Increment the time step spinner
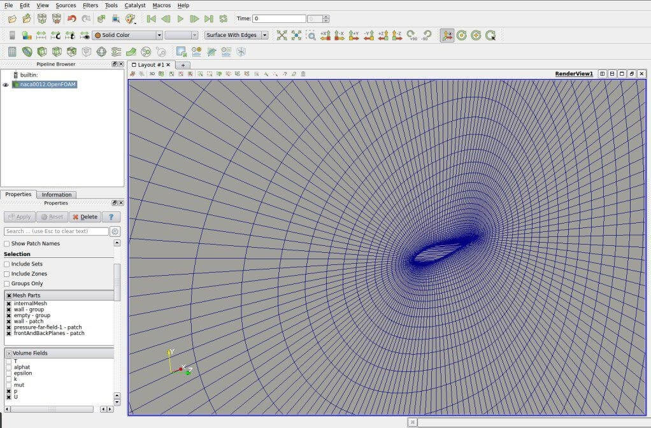 click(x=326, y=17)
